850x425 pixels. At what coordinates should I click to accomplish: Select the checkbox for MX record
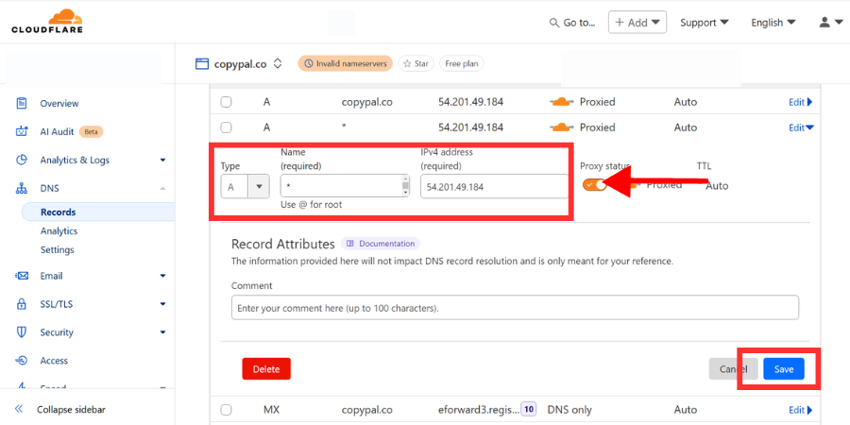226,409
